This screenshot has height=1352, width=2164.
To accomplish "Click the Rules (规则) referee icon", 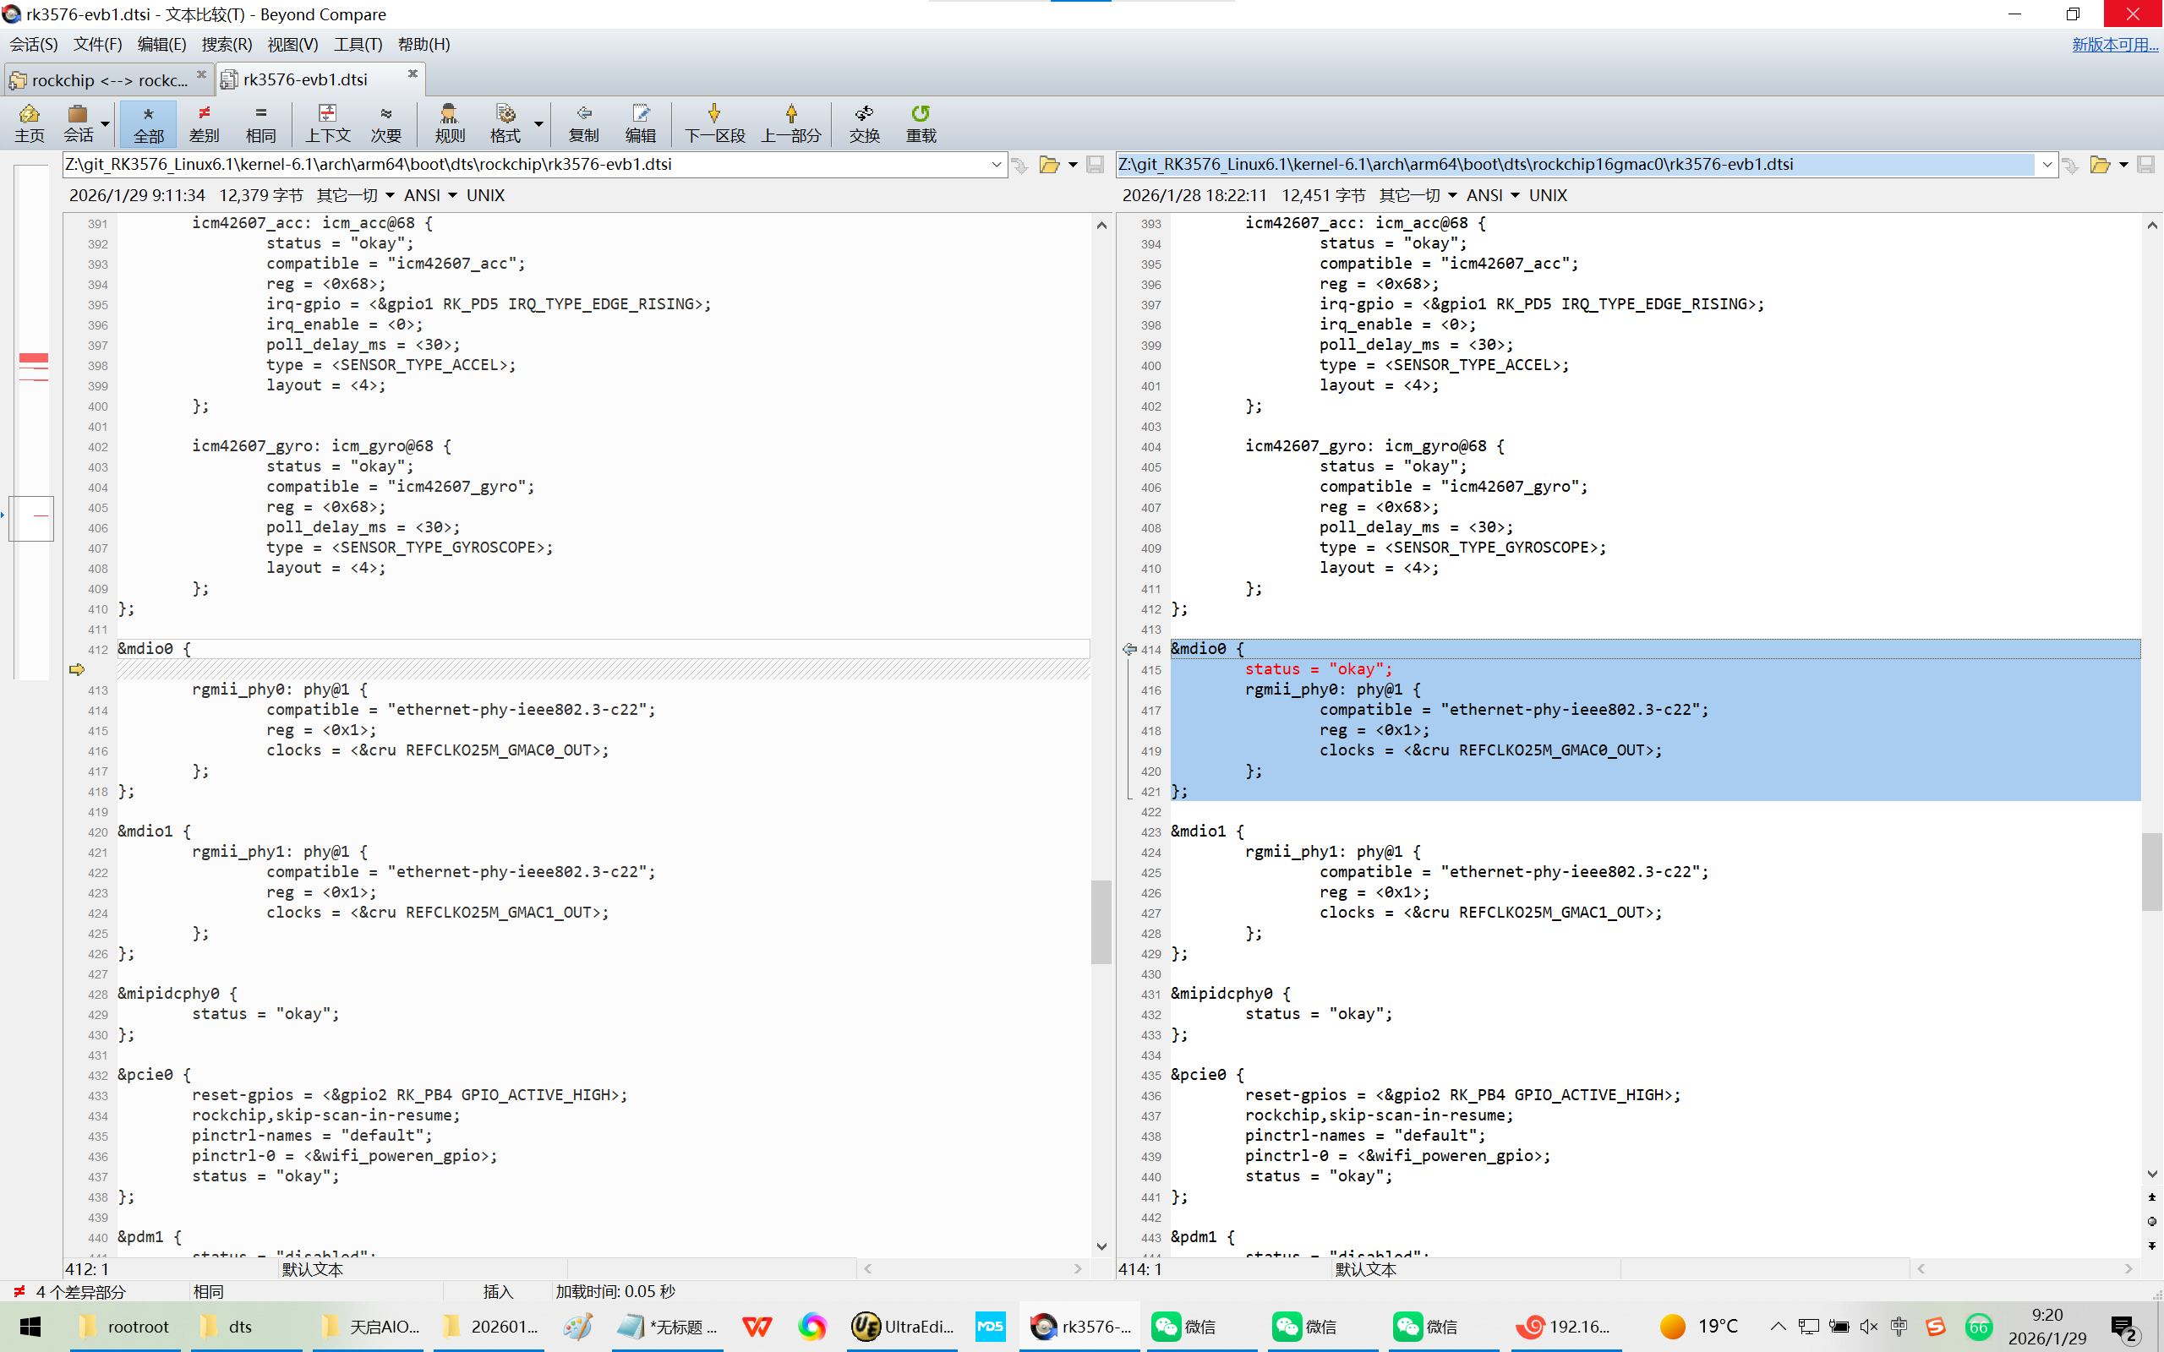I will click(x=449, y=123).
